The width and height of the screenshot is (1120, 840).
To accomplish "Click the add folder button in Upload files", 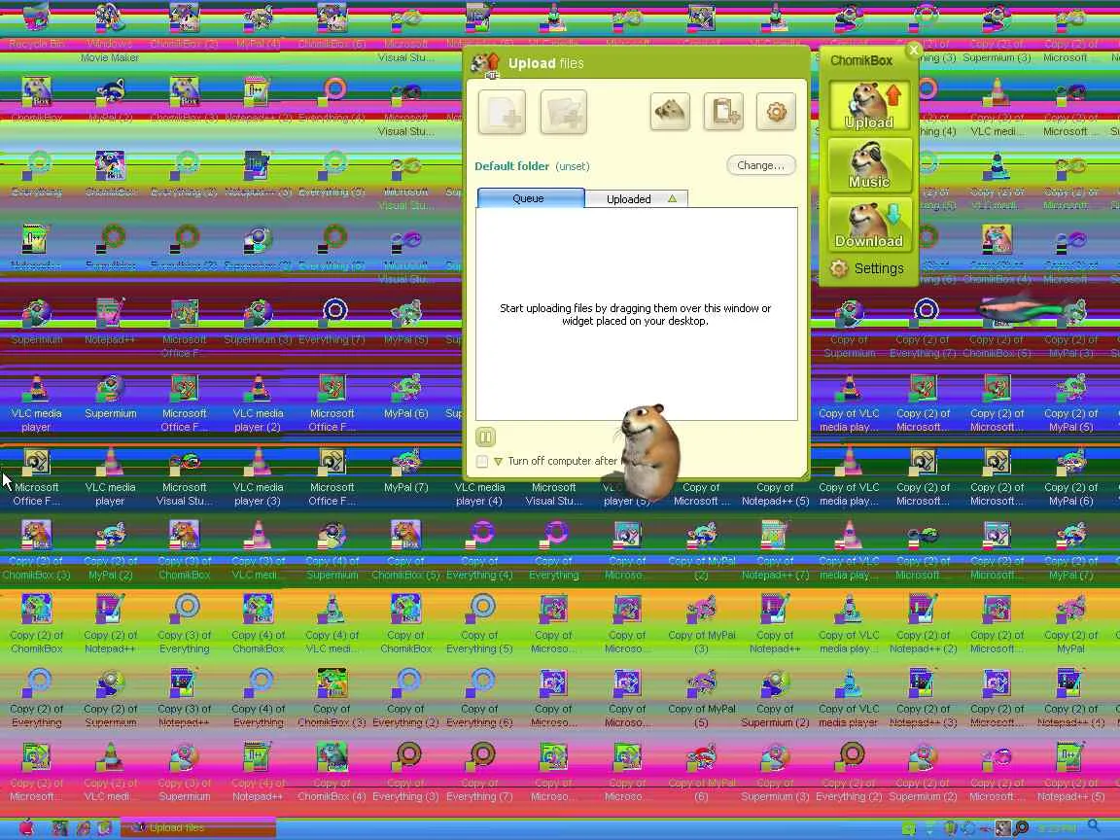I will click(564, 112).
